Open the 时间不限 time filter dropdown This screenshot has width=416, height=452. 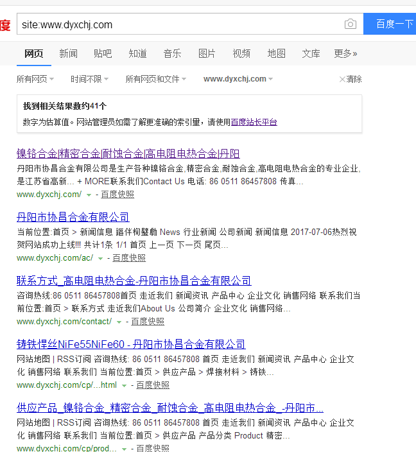click(89, 79)
